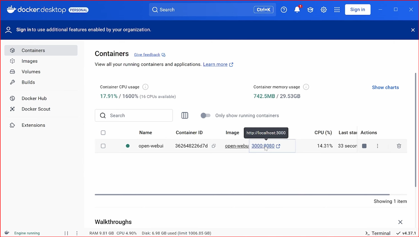The width and height of the screenshot is (419, 237).
Task: Click the engine whale status icon
Action: pyautogui.click(x=7, y=233)
